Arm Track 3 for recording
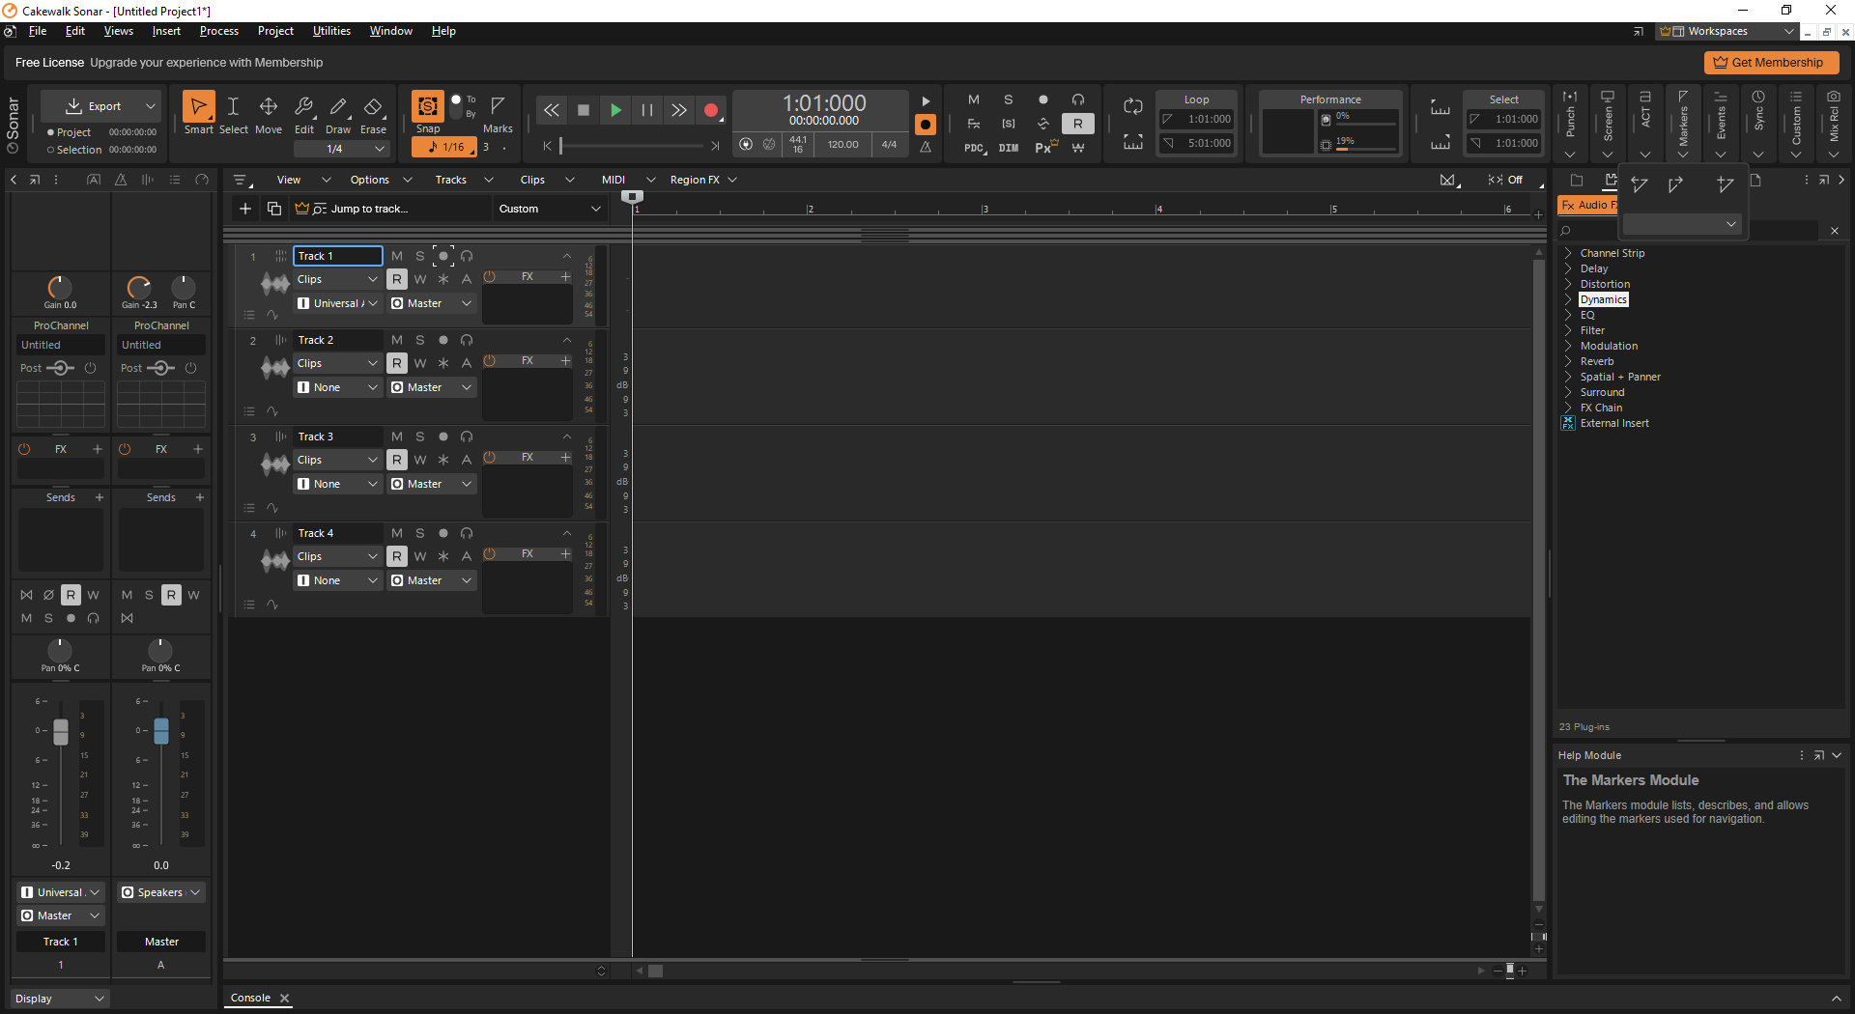The width and height of the screenshot is (1855, 1014). click(x=443, y=437)
